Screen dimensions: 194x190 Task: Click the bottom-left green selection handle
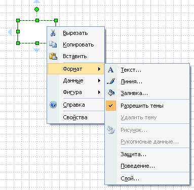click(x=18, y=43)
